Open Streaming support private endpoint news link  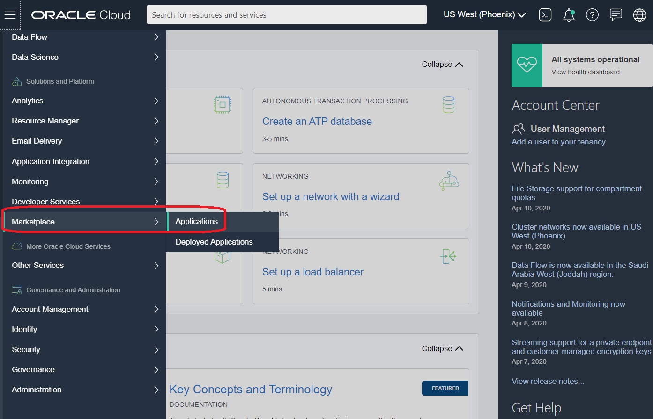[x=581, y=347]
